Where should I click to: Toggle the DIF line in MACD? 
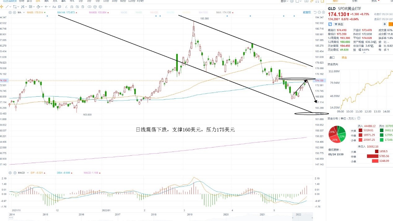37,173
